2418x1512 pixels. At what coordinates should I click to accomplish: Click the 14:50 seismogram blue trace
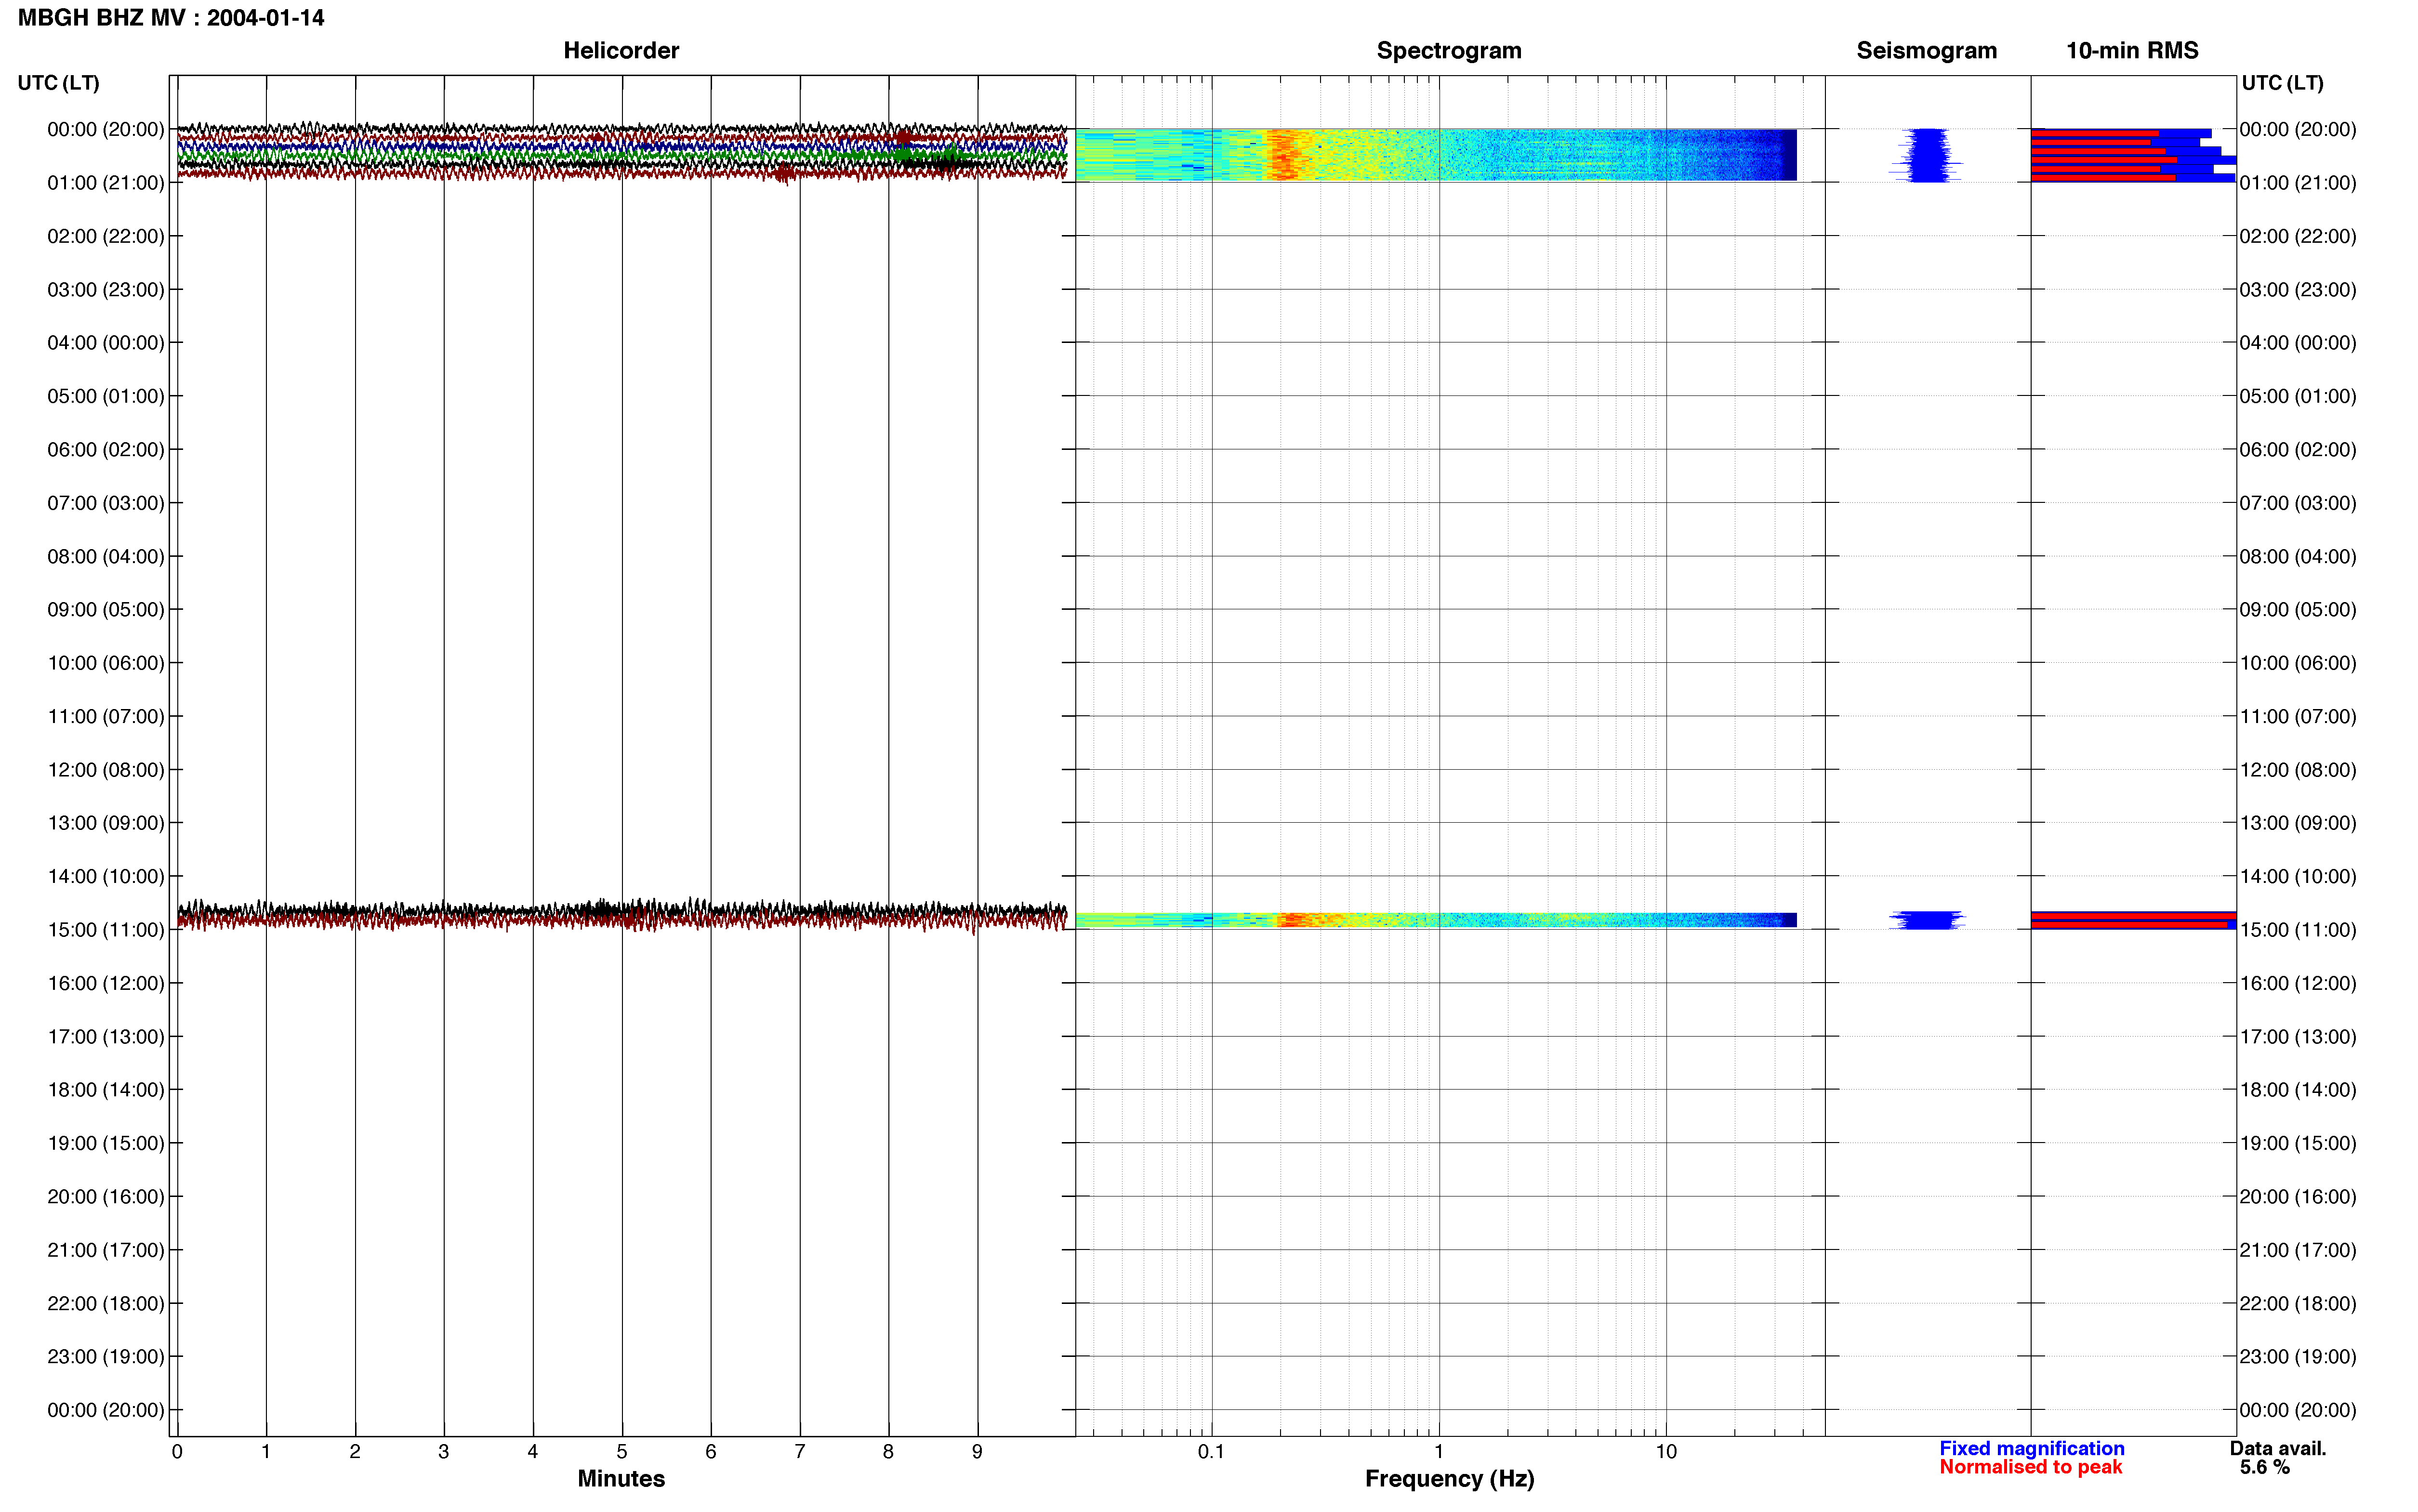1927,920
